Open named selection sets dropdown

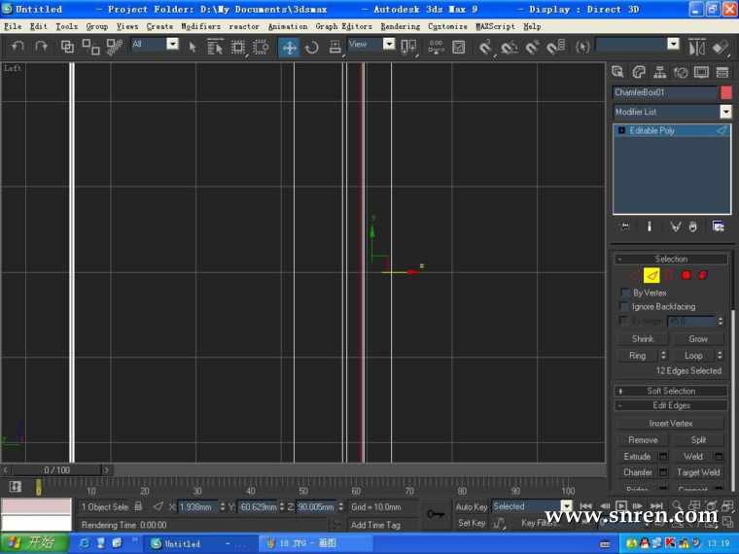[674, 44]
